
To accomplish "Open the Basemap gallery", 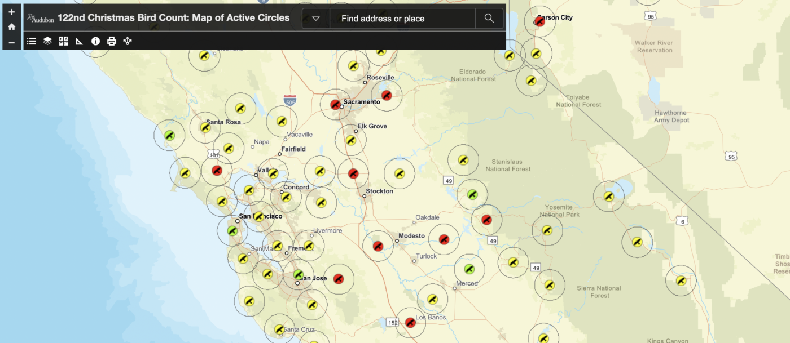I will click(x=63, y=41).
